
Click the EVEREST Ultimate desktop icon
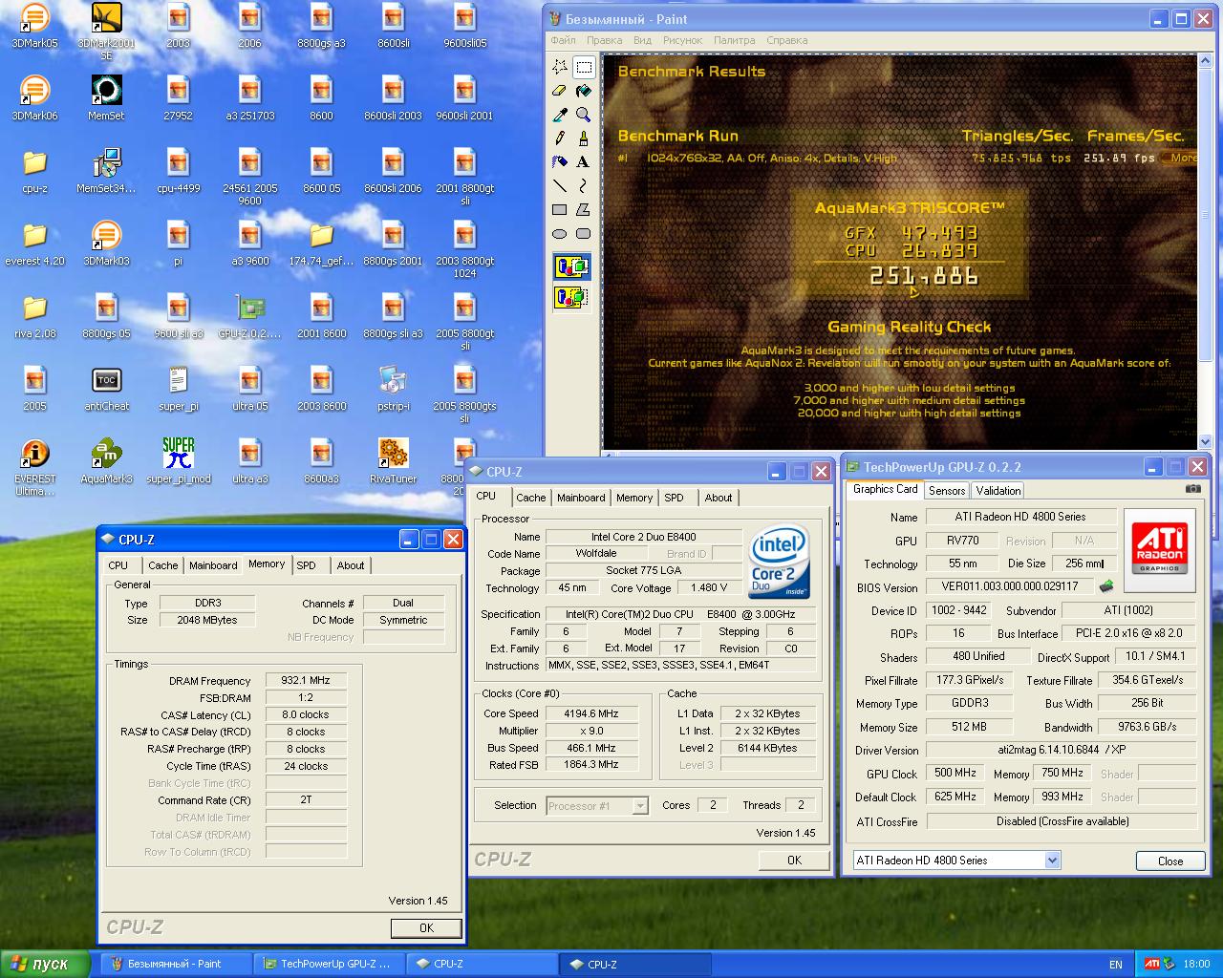[34, 467]
